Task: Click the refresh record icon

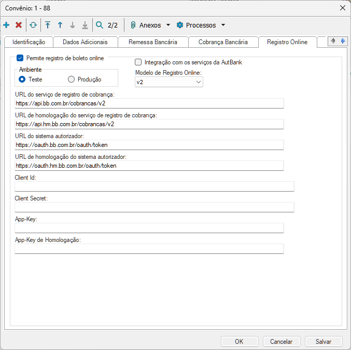Action: coord(33,25)
